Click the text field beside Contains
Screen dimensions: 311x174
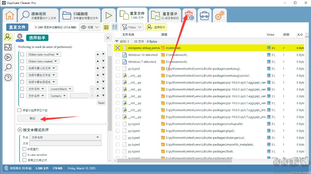click(79, 96)
